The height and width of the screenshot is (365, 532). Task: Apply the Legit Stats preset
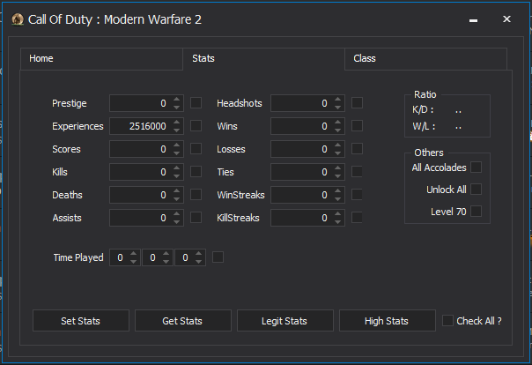pyautogui.click(x=285, y=321)
